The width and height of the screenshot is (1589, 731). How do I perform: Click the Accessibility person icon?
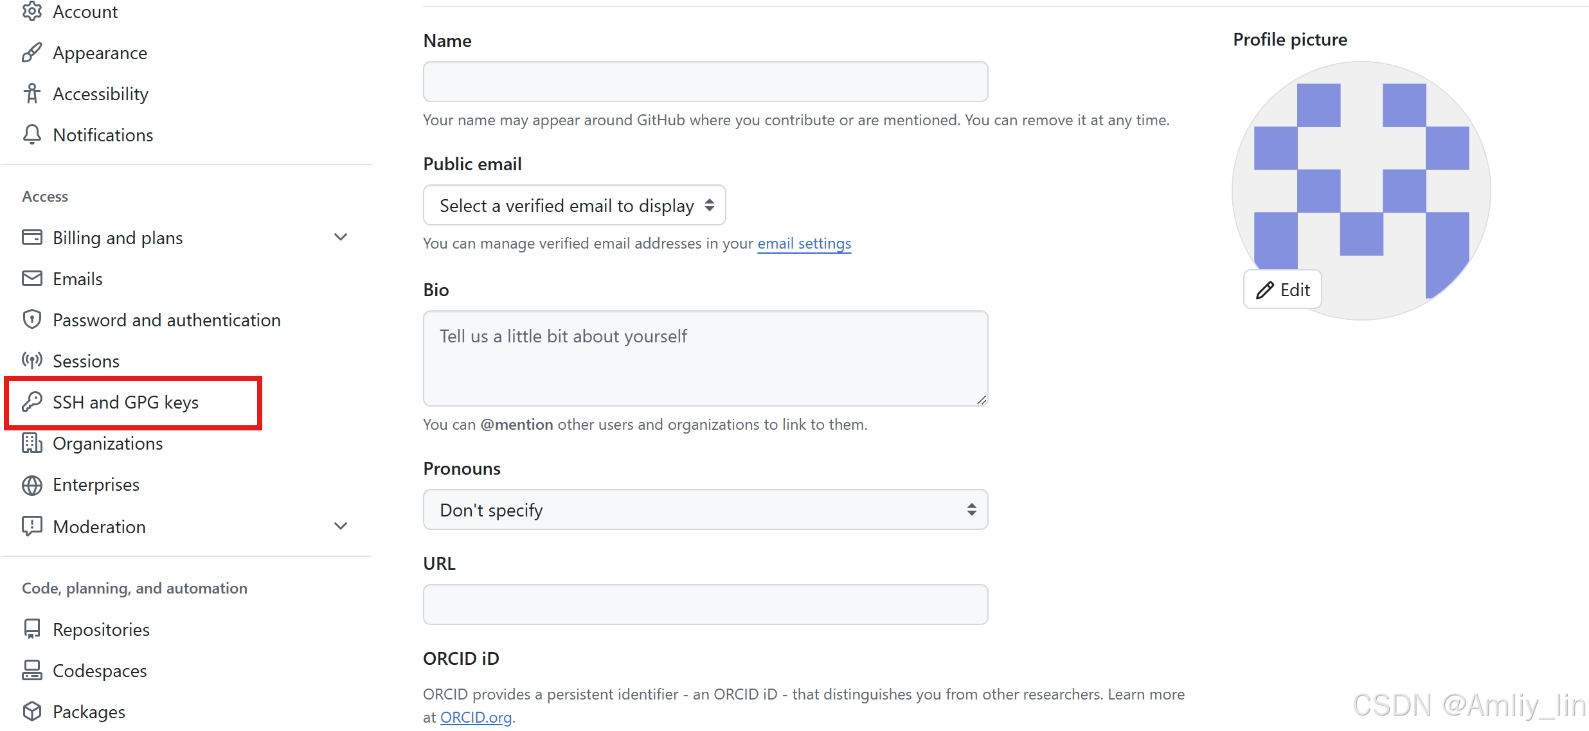(31, 94)
